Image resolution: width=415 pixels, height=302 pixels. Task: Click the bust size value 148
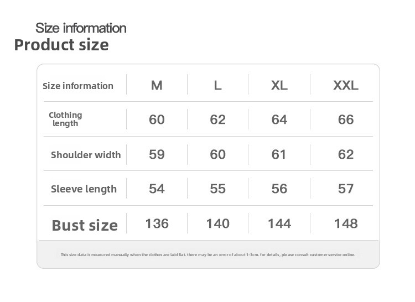[346, 223]
